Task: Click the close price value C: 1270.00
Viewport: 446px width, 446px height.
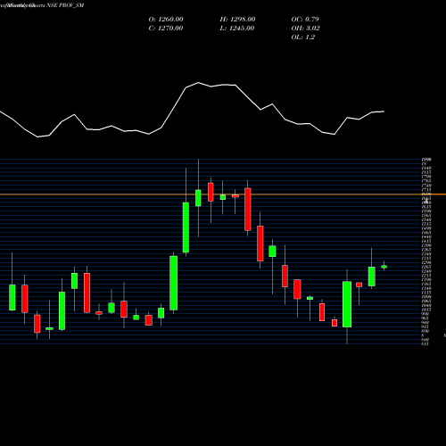Action: coord(166,29)
